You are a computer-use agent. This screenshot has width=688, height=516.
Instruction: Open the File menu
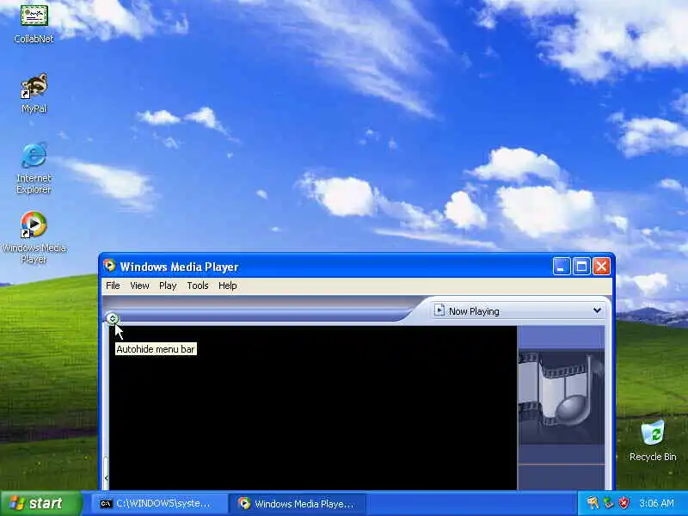coord(113,286)
